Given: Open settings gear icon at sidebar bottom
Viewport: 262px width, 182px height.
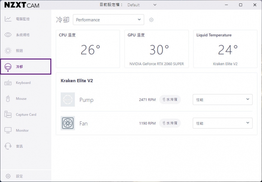Looking at the screenshot, I should click(8, 176).
